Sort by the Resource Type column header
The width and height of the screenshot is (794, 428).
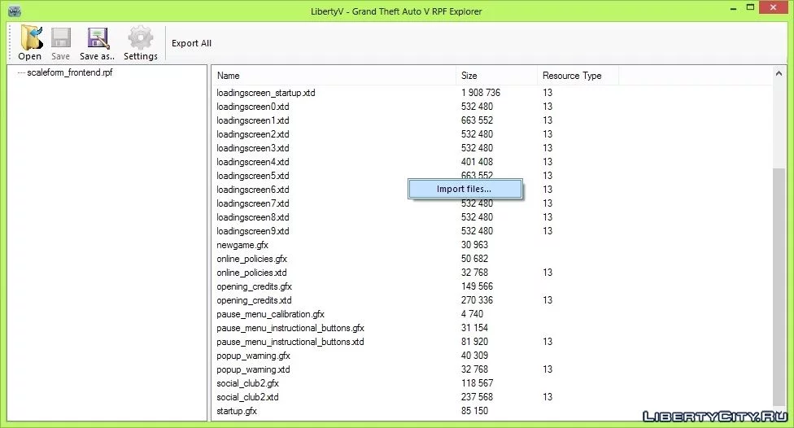[x=572, y=76]
